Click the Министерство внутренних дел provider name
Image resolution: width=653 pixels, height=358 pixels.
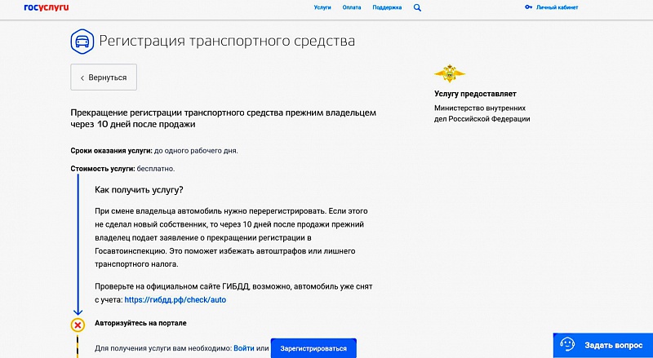(x=482, y=113)
